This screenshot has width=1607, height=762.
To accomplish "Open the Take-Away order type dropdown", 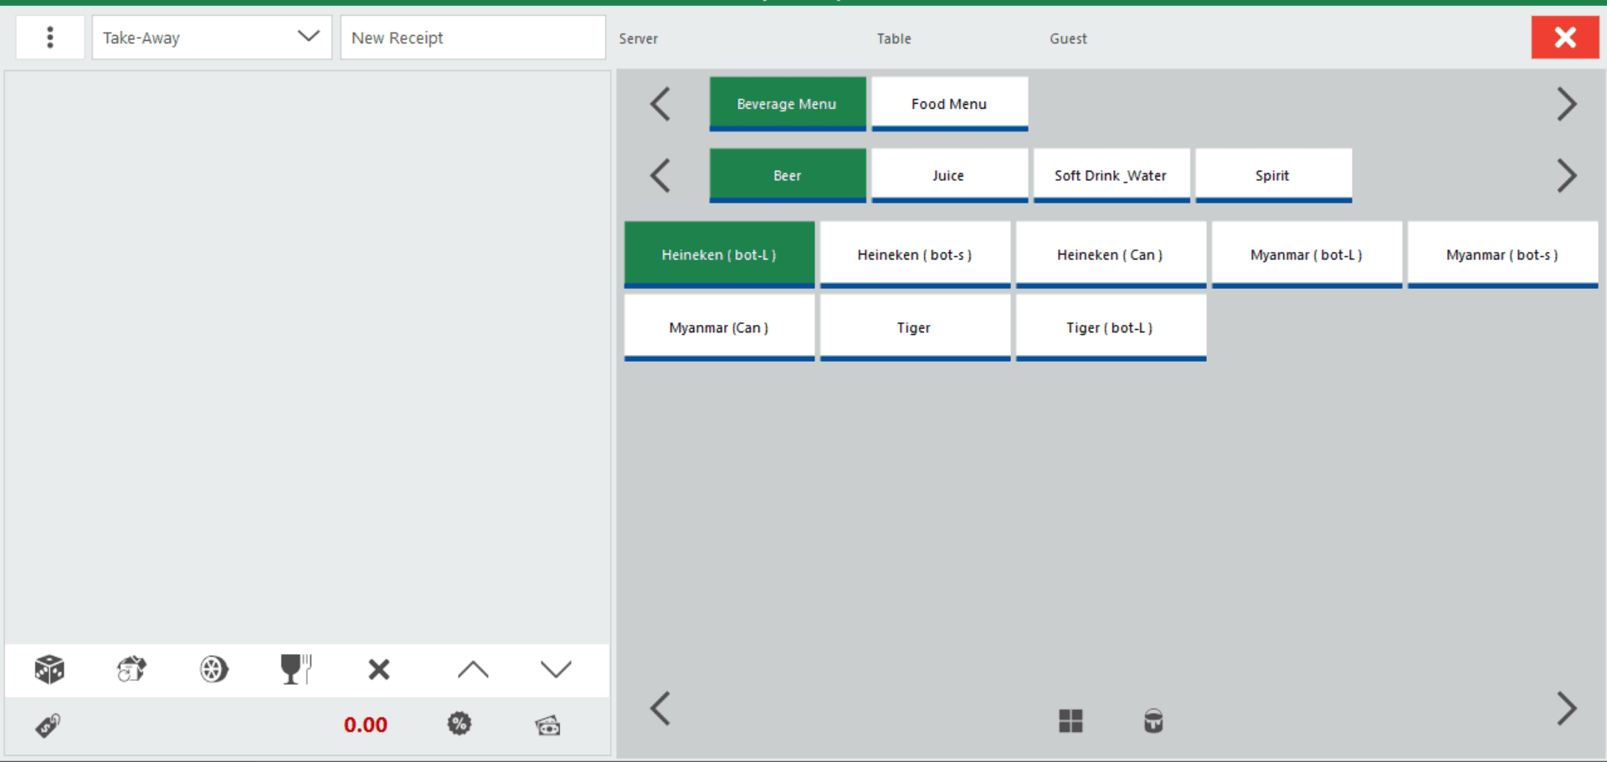I will point(212,38).
